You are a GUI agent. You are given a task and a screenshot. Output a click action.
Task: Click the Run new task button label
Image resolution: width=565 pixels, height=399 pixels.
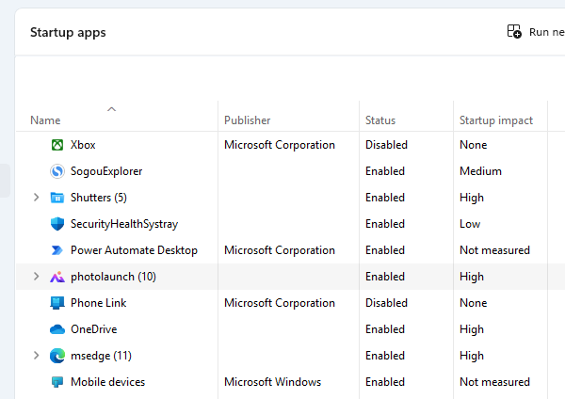pos(546,32)
